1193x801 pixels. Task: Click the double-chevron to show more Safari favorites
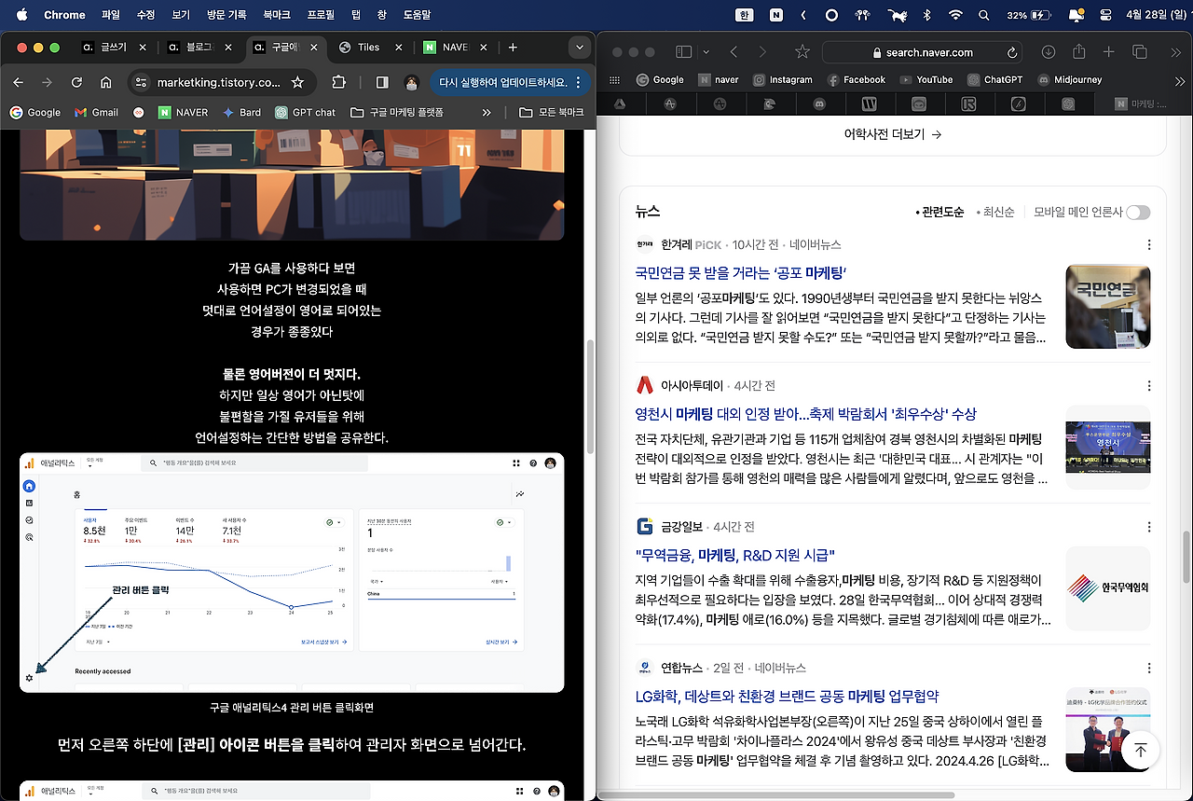pos(1180,79)
